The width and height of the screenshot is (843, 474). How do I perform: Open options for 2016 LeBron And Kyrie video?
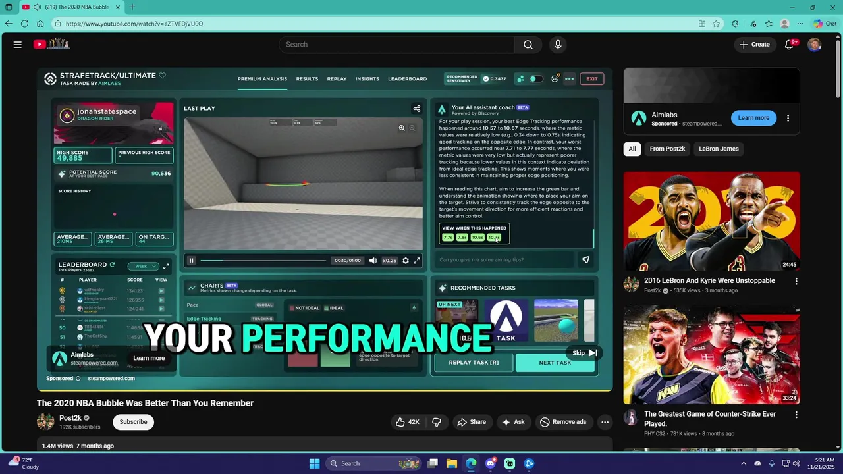pyautogui.click(x=796, y=281)
